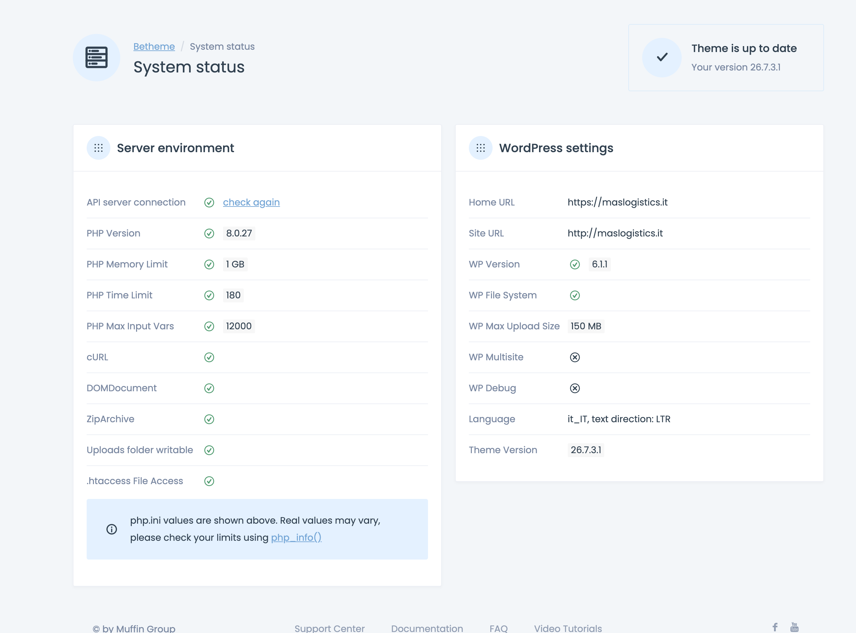Viewport: 856px width, 633px height.
Task: Click the PHP Time Limit status check icon
Action: click(x=209, y=295)
